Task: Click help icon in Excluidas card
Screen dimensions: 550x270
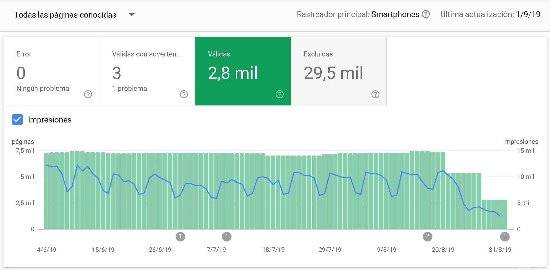Action: pyautogui.click(x=375, y=94)
